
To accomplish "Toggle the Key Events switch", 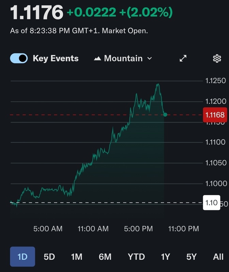I will pyautogui.click(x=19, y=58).
